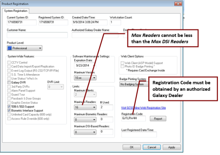Toggle Passback & Door Groups checkbox
This screenshot has height=155, width=220.
9,98
